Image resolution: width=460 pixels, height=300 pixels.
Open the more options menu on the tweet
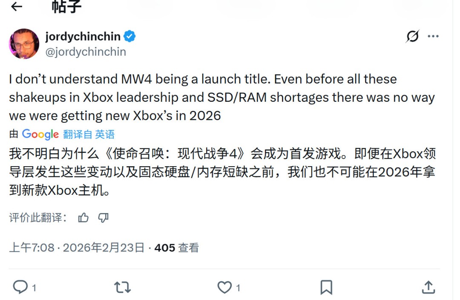pos(433,36)
